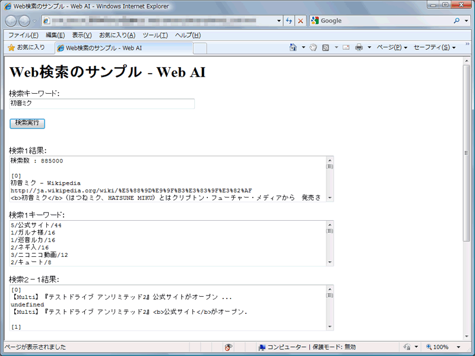This screenshot has height=356, width=475.
Task: Click the コンピューター security zone indicator
Action: 307,347
